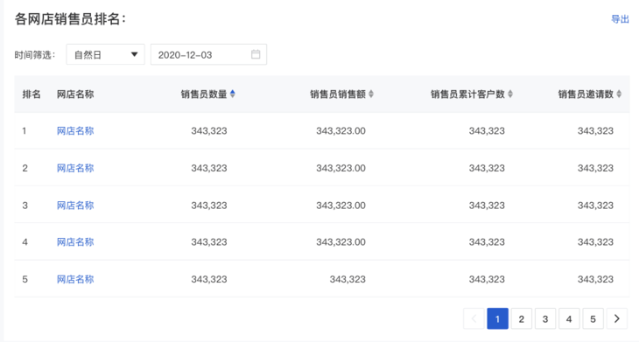Sort by 销售员累计客户数 column arrows
Viewport: 639px width, 342px height.
(510, 94)
